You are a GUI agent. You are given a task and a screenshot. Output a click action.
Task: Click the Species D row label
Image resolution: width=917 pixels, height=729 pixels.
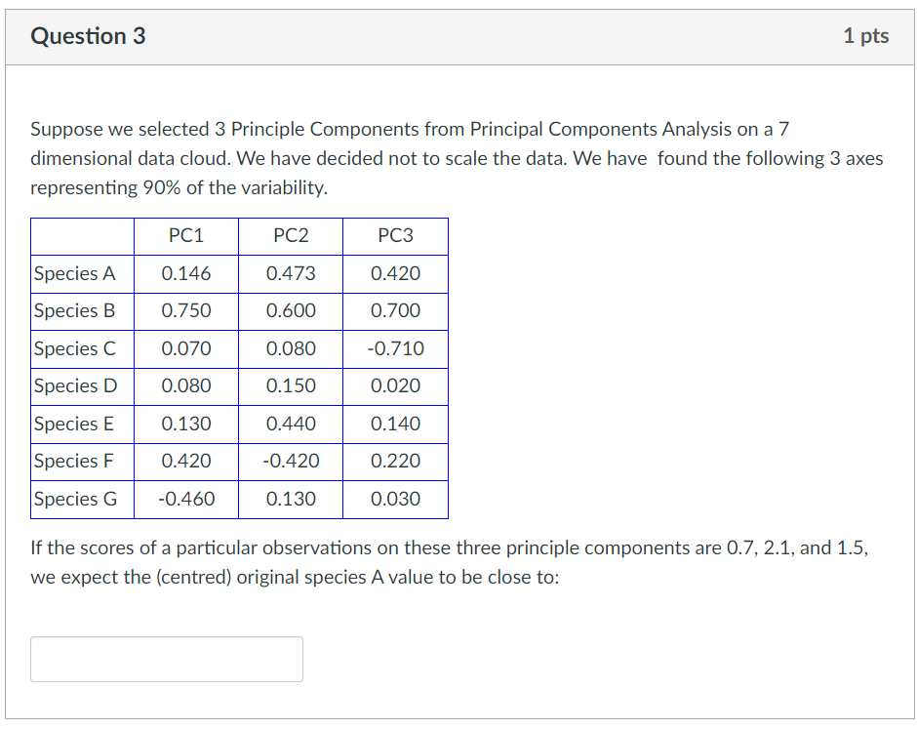tap(73, 385)
